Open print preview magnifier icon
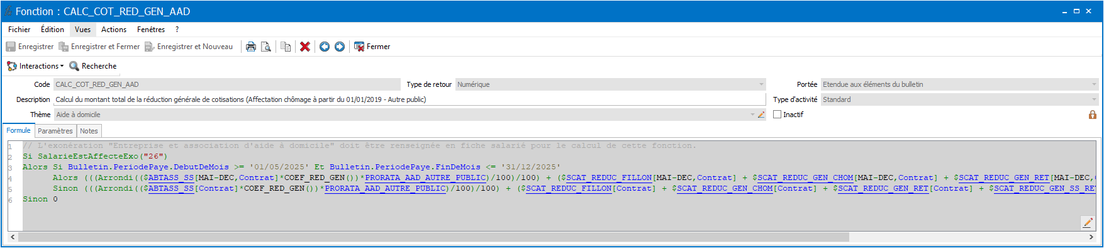The height and width of the screenshot is (248, 1104). pyautogui.click(x=266, y=47)
